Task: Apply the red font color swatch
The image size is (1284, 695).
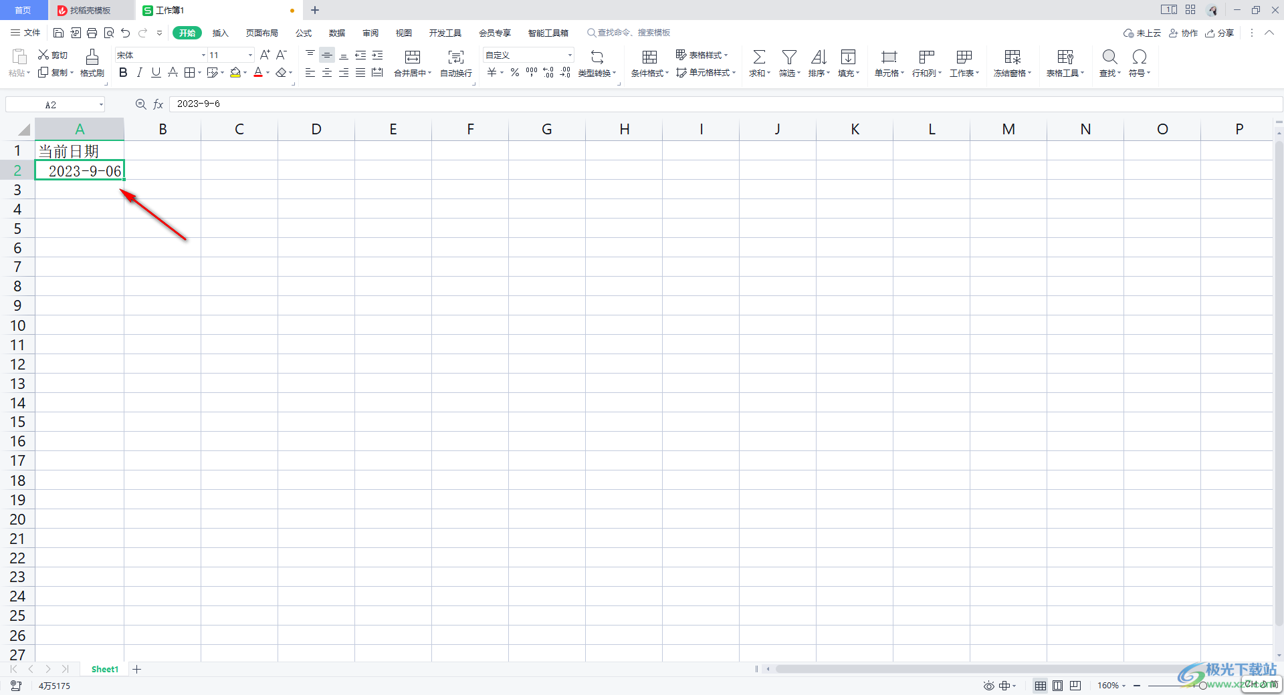Action: point(258,72)
